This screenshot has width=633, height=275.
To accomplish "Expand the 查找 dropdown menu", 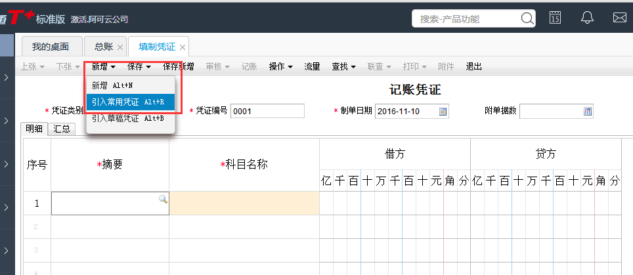I will click(344, 66).
